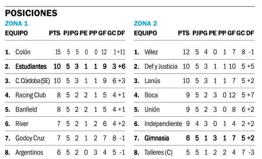The image size is (262, 159).
Task: Select Racing Club team name
Action: coord(31,95)
